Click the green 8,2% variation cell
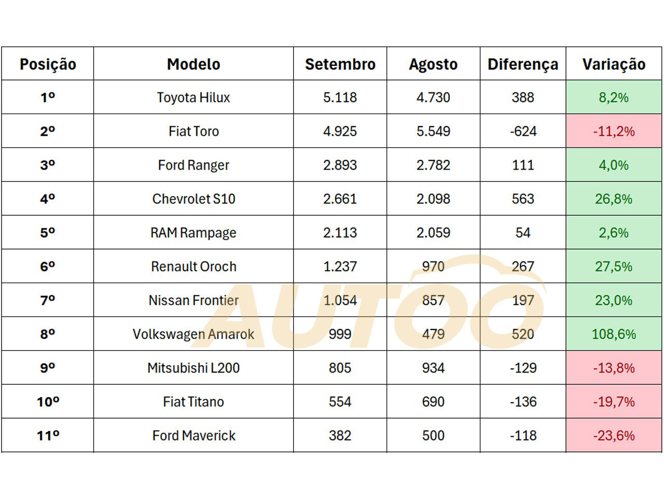The width and height of the screenshot is (664, 498). pyautogui.click(x=614, y=97)
